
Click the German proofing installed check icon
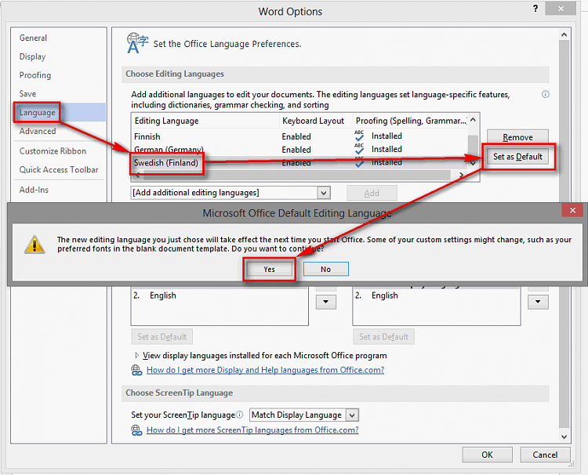(359, 149)
